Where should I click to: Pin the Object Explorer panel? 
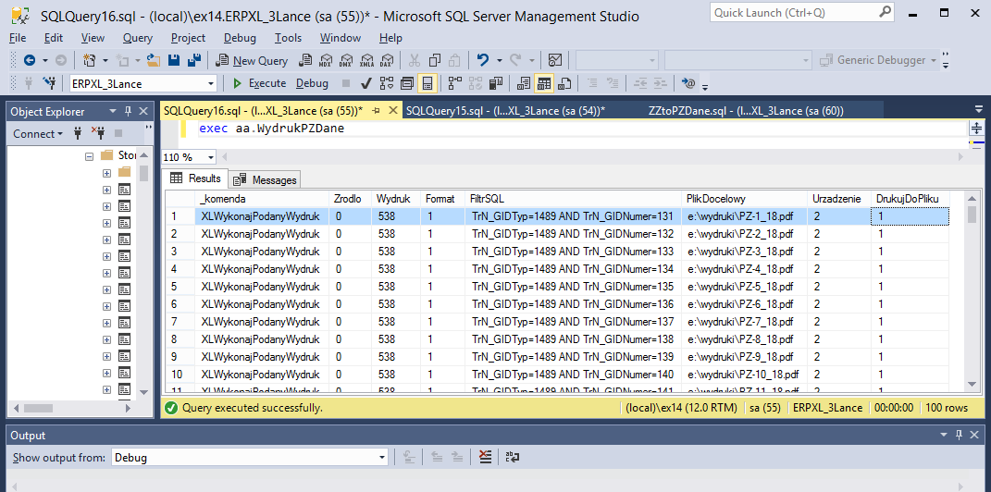[129, 111]
